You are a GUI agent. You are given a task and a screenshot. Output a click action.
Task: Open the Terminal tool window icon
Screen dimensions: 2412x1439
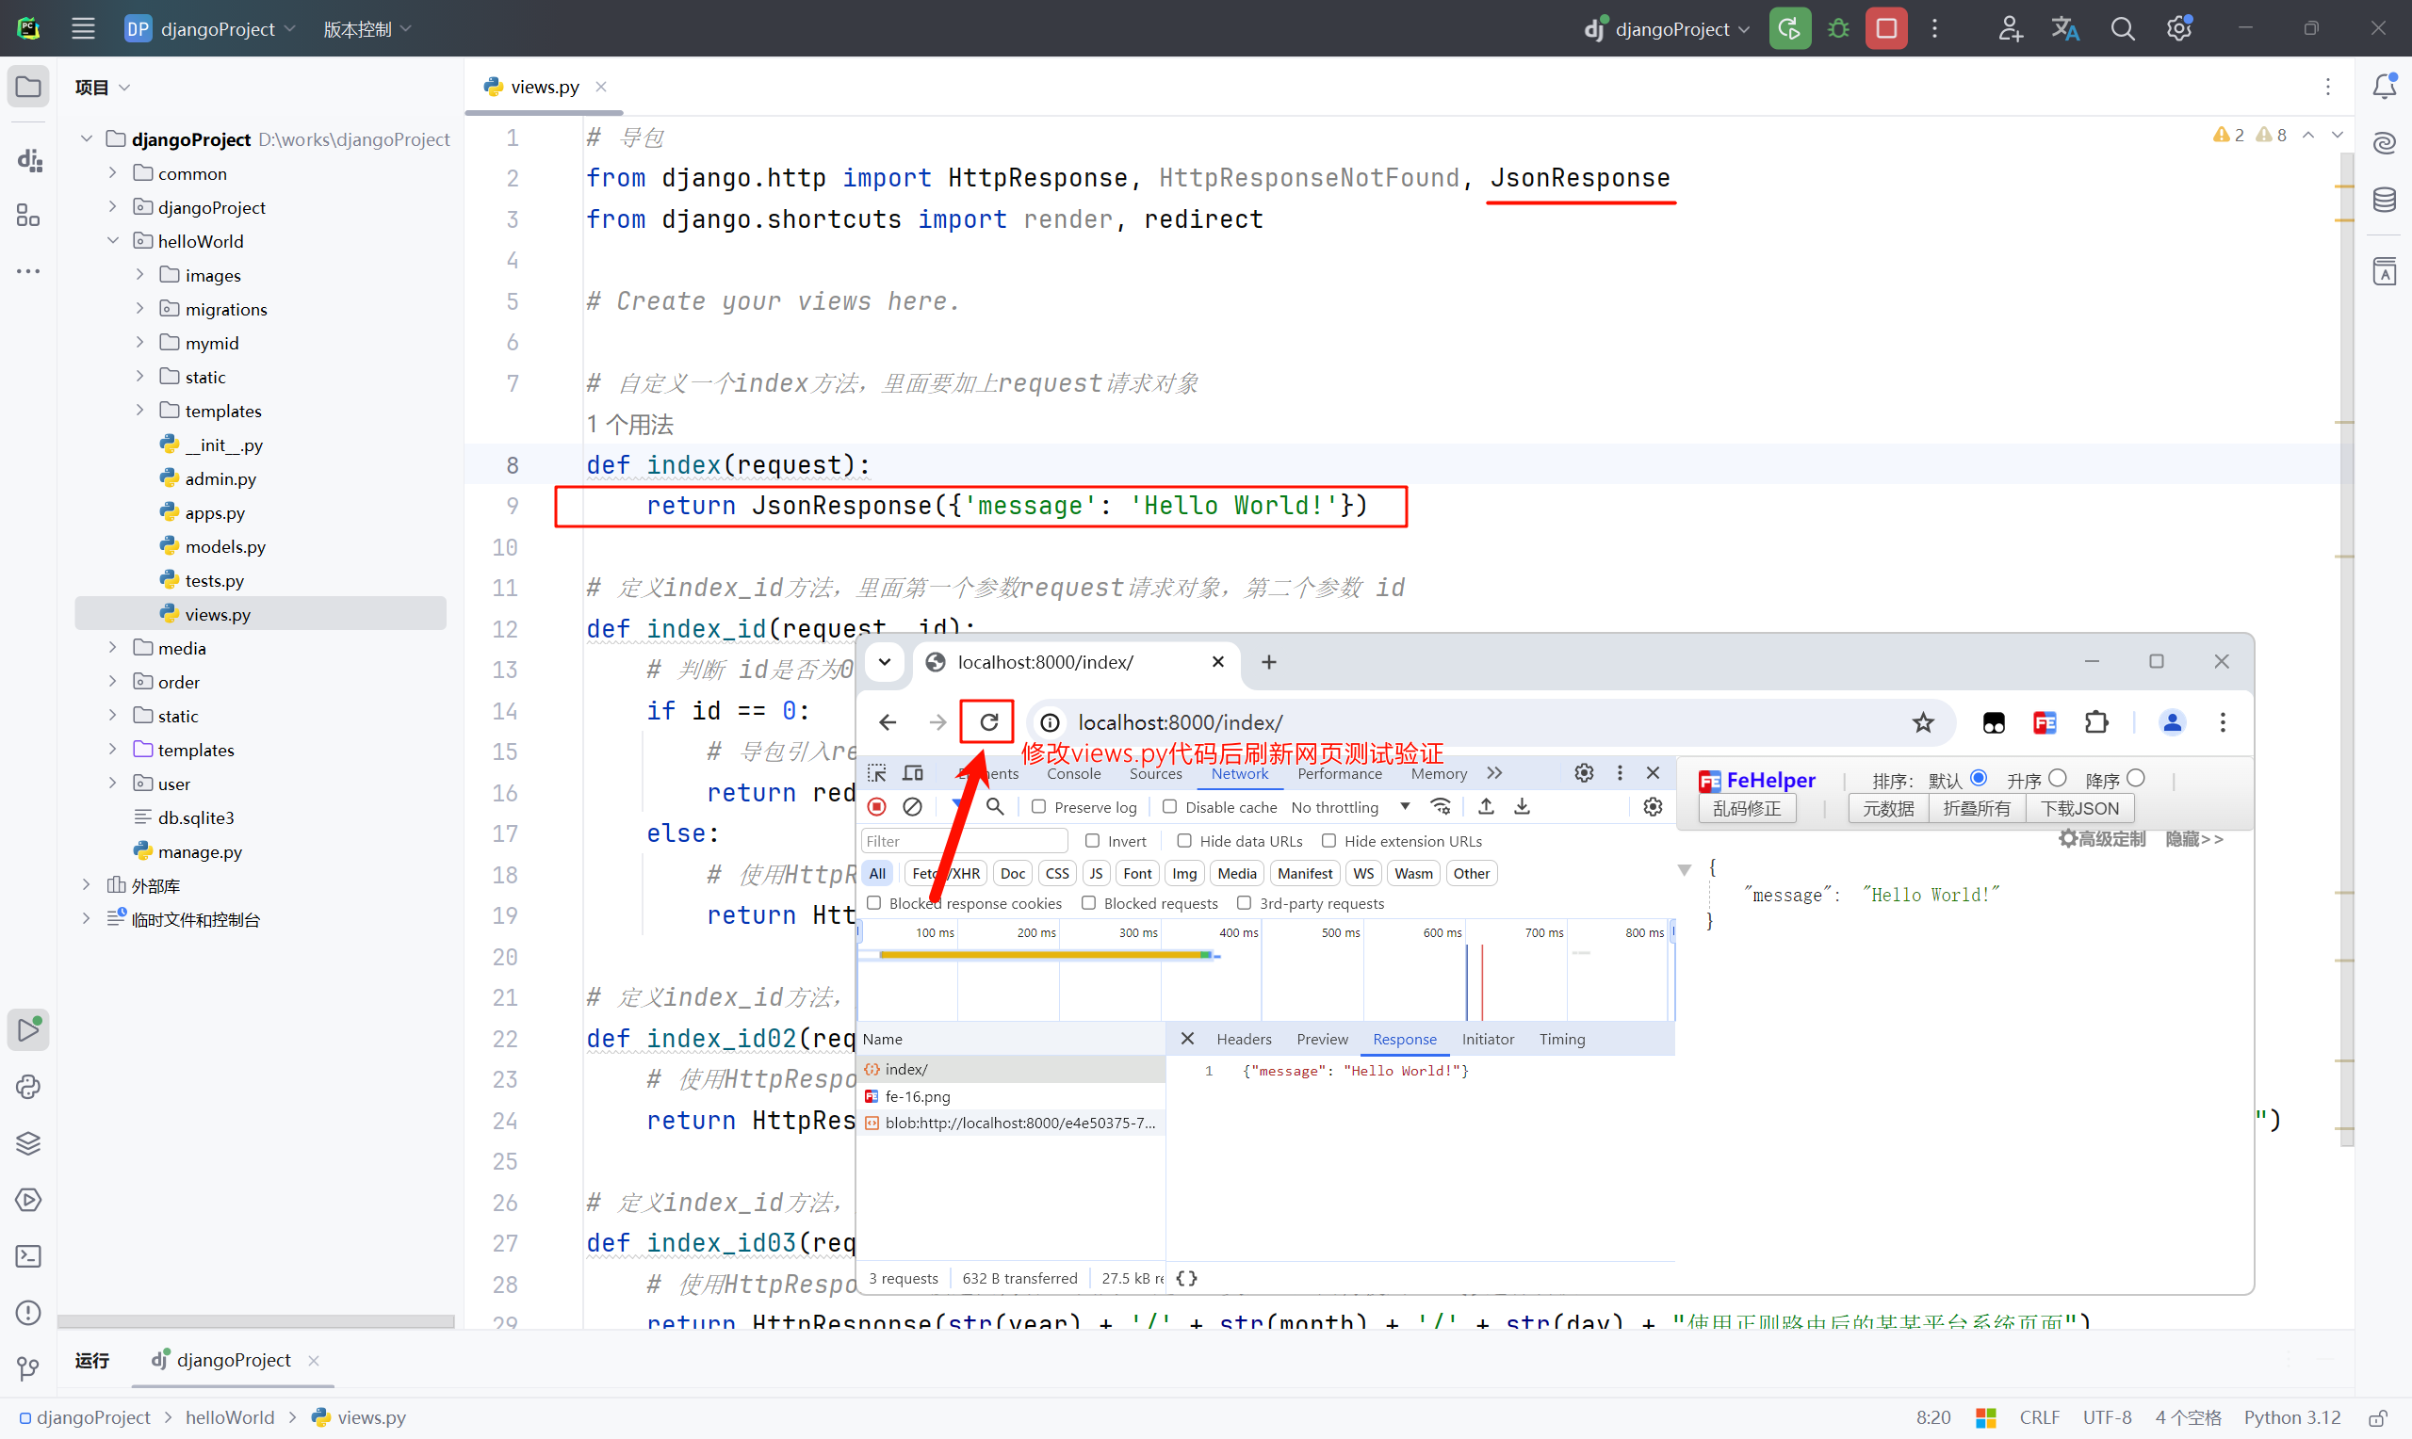pos(28,1255)
